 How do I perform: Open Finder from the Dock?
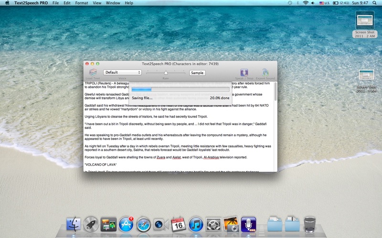point(74,224)
